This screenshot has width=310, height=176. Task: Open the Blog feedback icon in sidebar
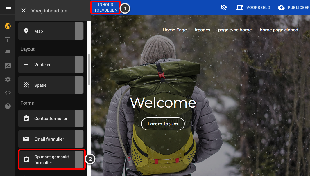(8, 66)
